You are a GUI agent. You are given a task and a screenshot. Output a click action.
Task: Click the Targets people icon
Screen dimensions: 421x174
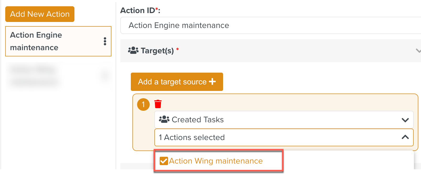(x=133, y=50)
